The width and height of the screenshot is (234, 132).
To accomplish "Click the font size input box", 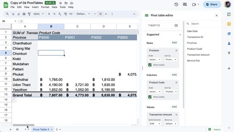I will (x=101, y=14).
